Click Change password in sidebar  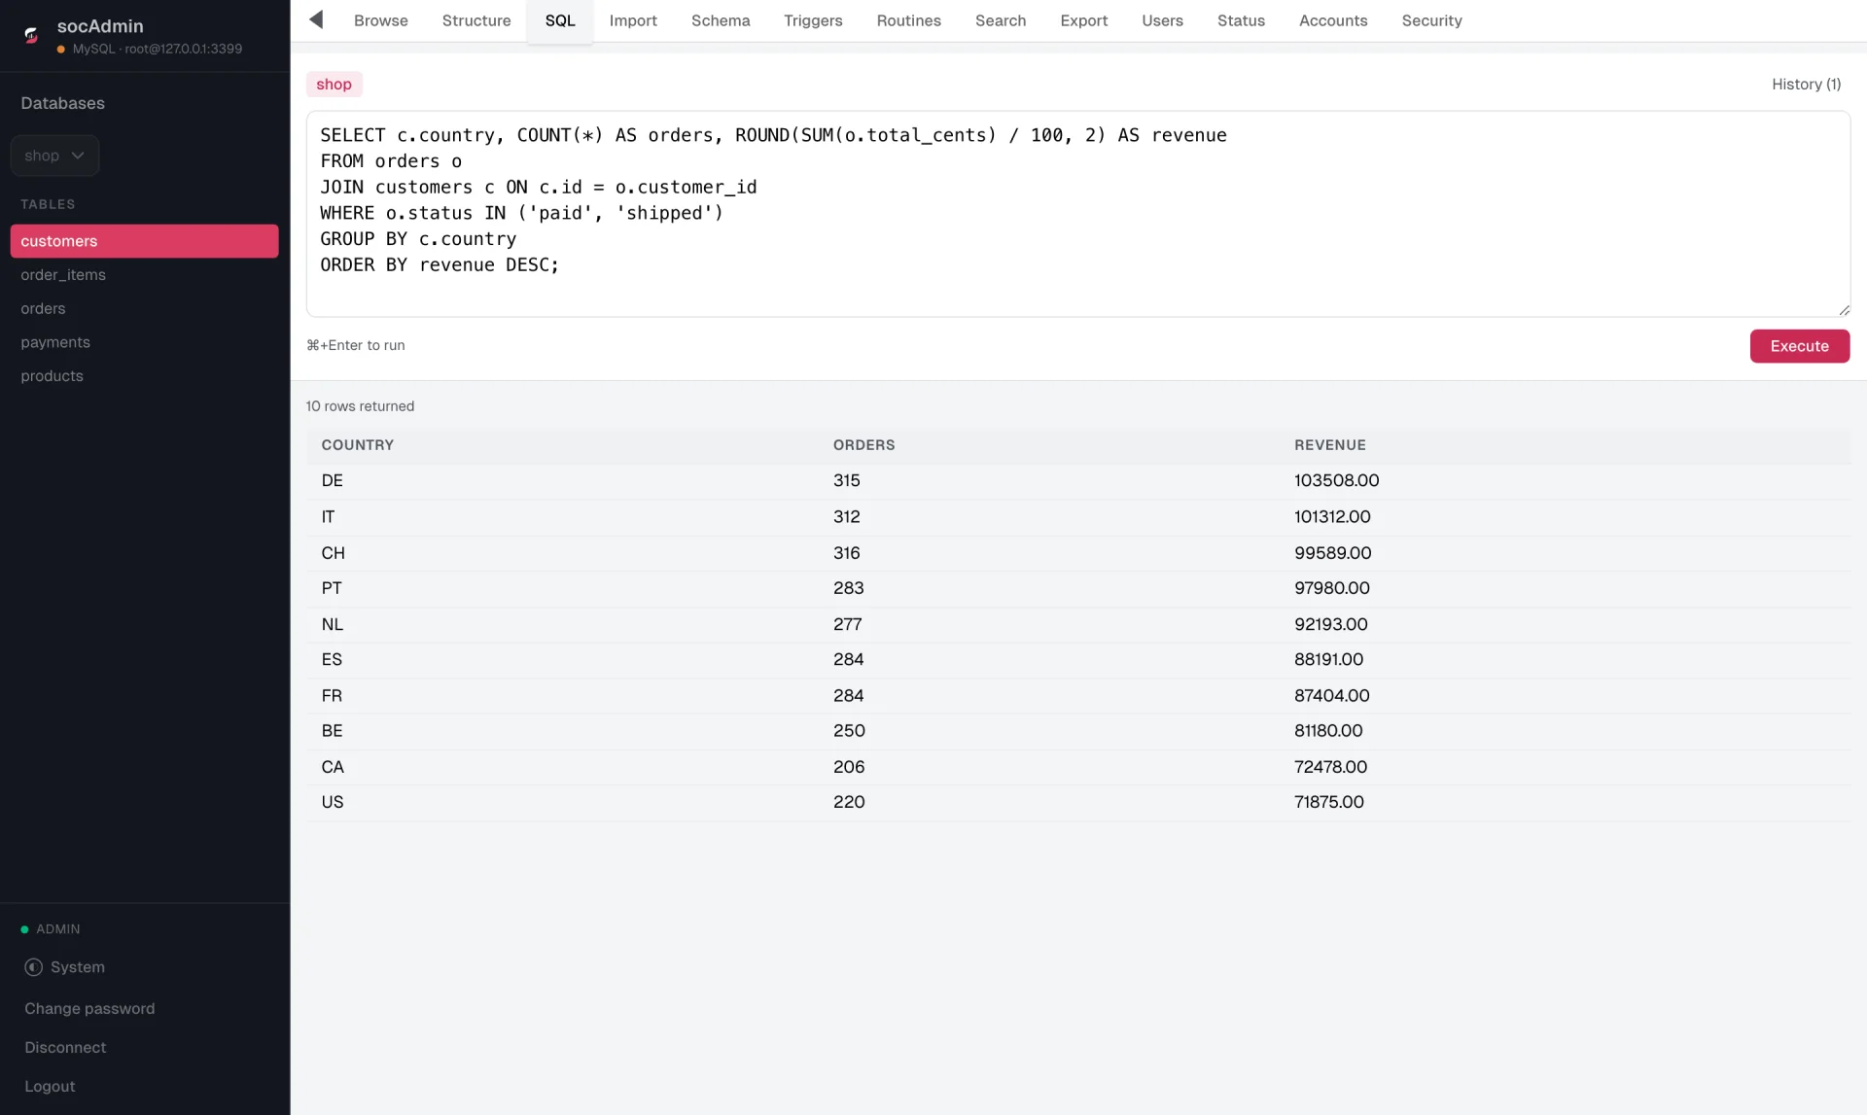89,1009
